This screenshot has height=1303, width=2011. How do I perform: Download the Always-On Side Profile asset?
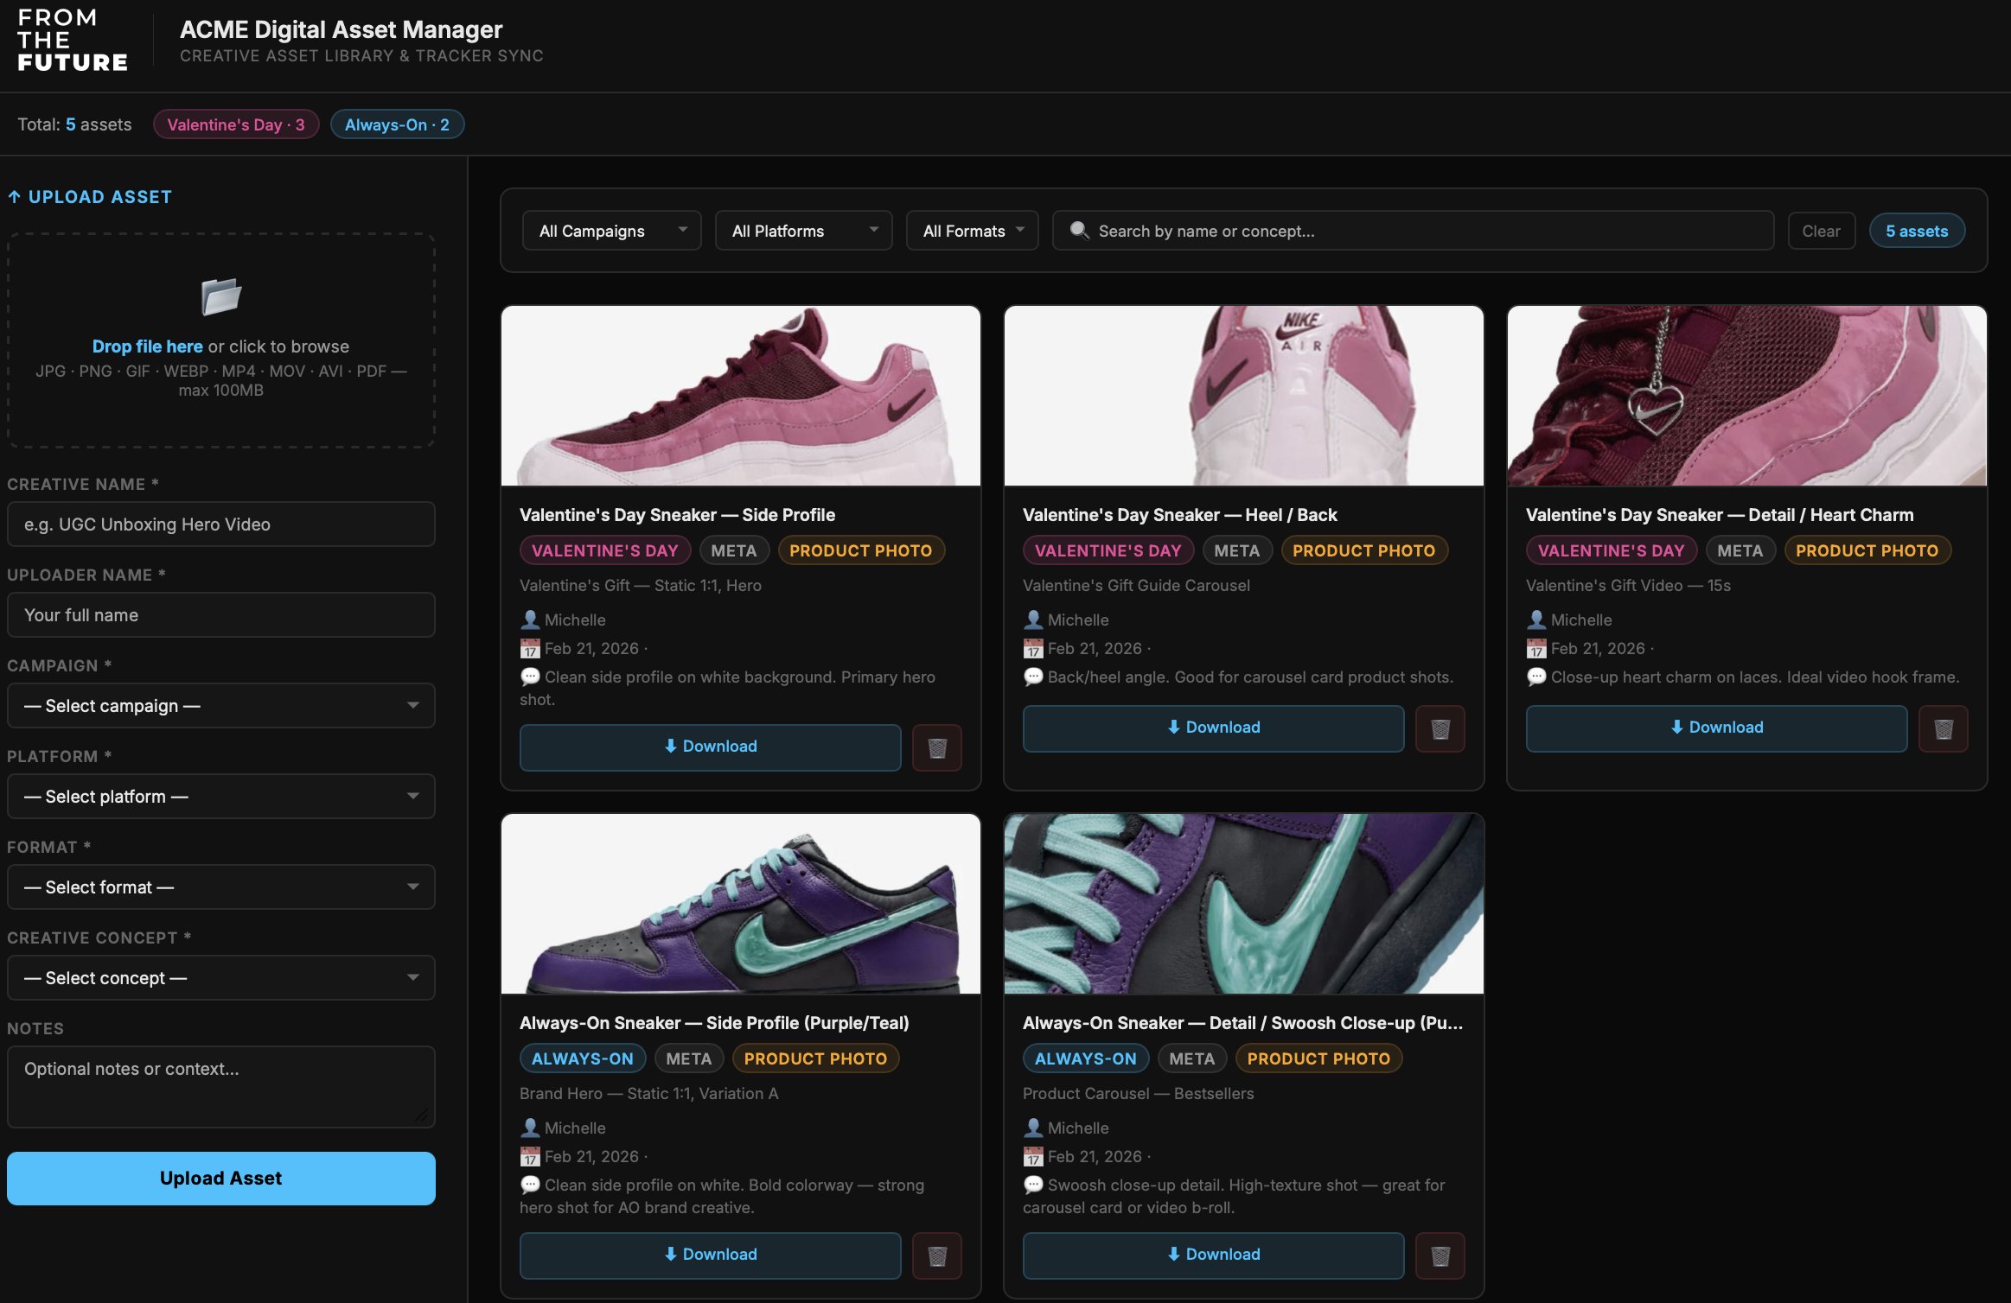point(710,1255)
